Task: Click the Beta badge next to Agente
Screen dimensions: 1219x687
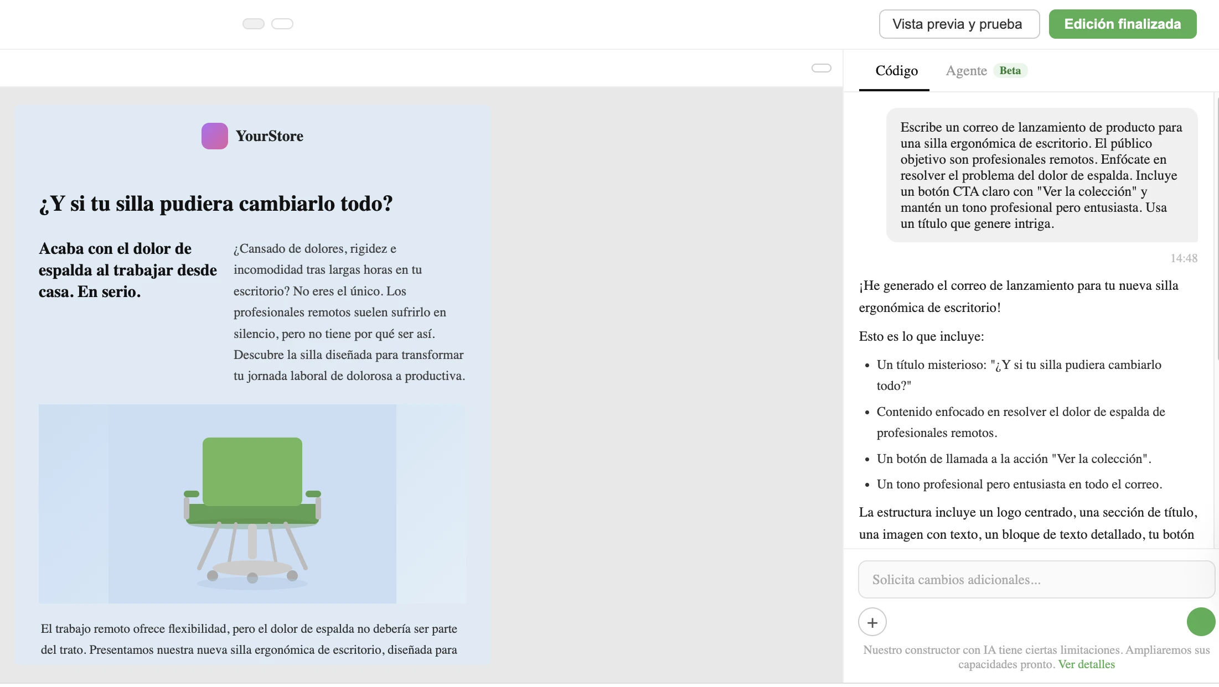Action: [x=1010, y=70]
